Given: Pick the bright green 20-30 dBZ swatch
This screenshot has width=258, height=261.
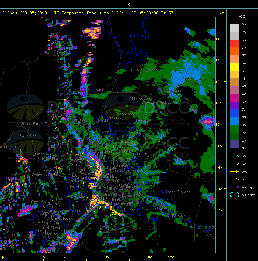Looking at the screenshot, I should click(234, 129).
